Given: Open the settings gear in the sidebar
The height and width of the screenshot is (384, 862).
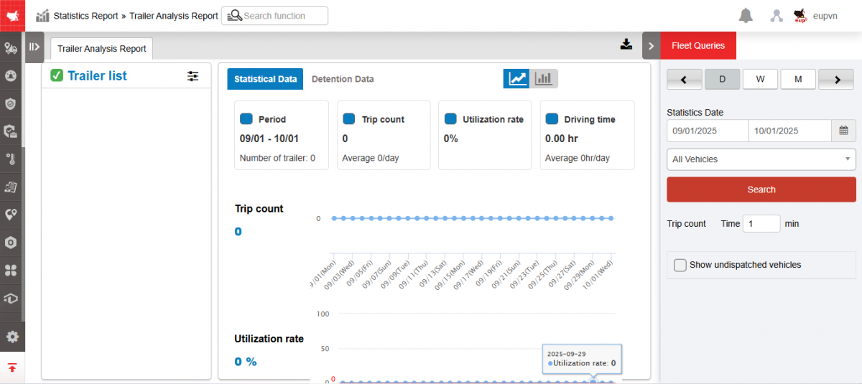Looking at the screenshot, I should tap(12, 337).
